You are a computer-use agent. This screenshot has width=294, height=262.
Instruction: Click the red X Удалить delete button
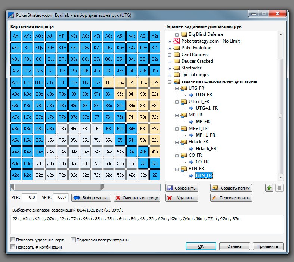[182, 198]
